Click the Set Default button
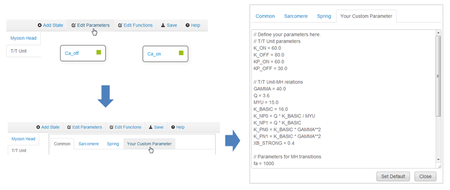Screen dimensions: 450x190 coord(393,176)
